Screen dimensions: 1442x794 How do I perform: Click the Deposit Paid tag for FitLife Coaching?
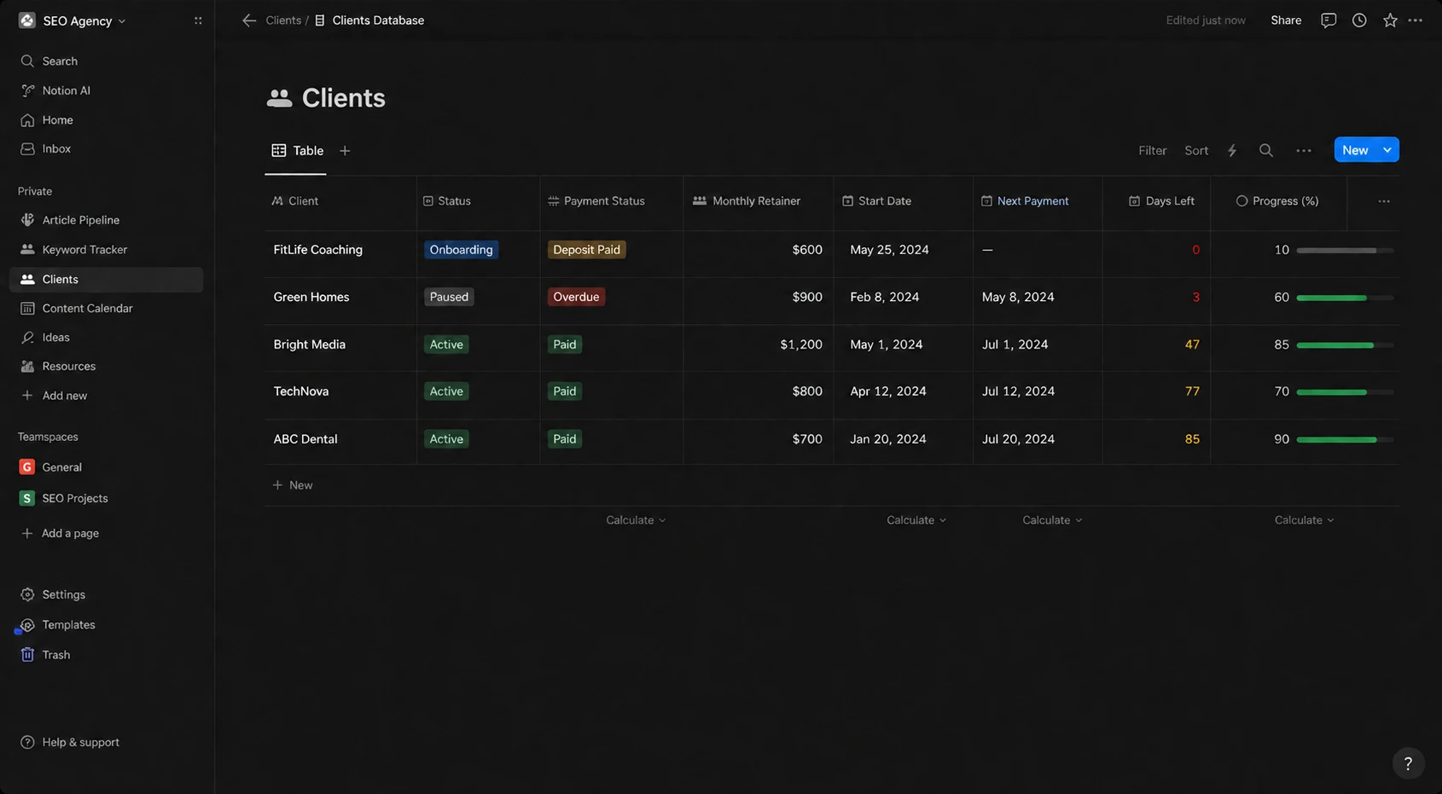click(x=586, y=250)
